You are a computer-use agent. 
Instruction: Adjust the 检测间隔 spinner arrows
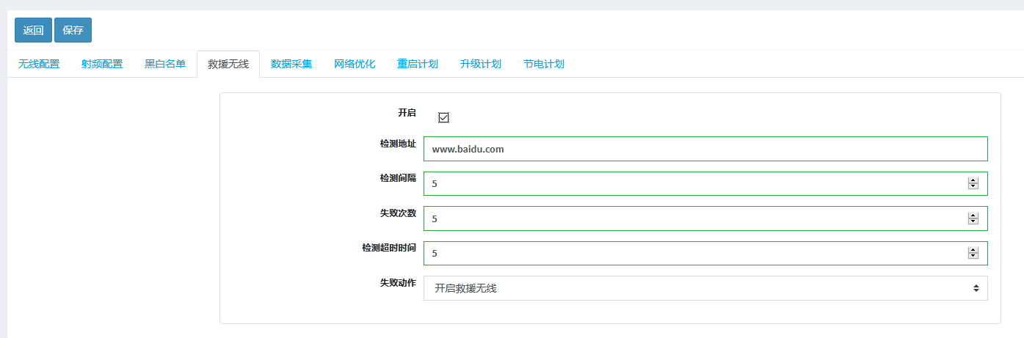tap(973, 183)
